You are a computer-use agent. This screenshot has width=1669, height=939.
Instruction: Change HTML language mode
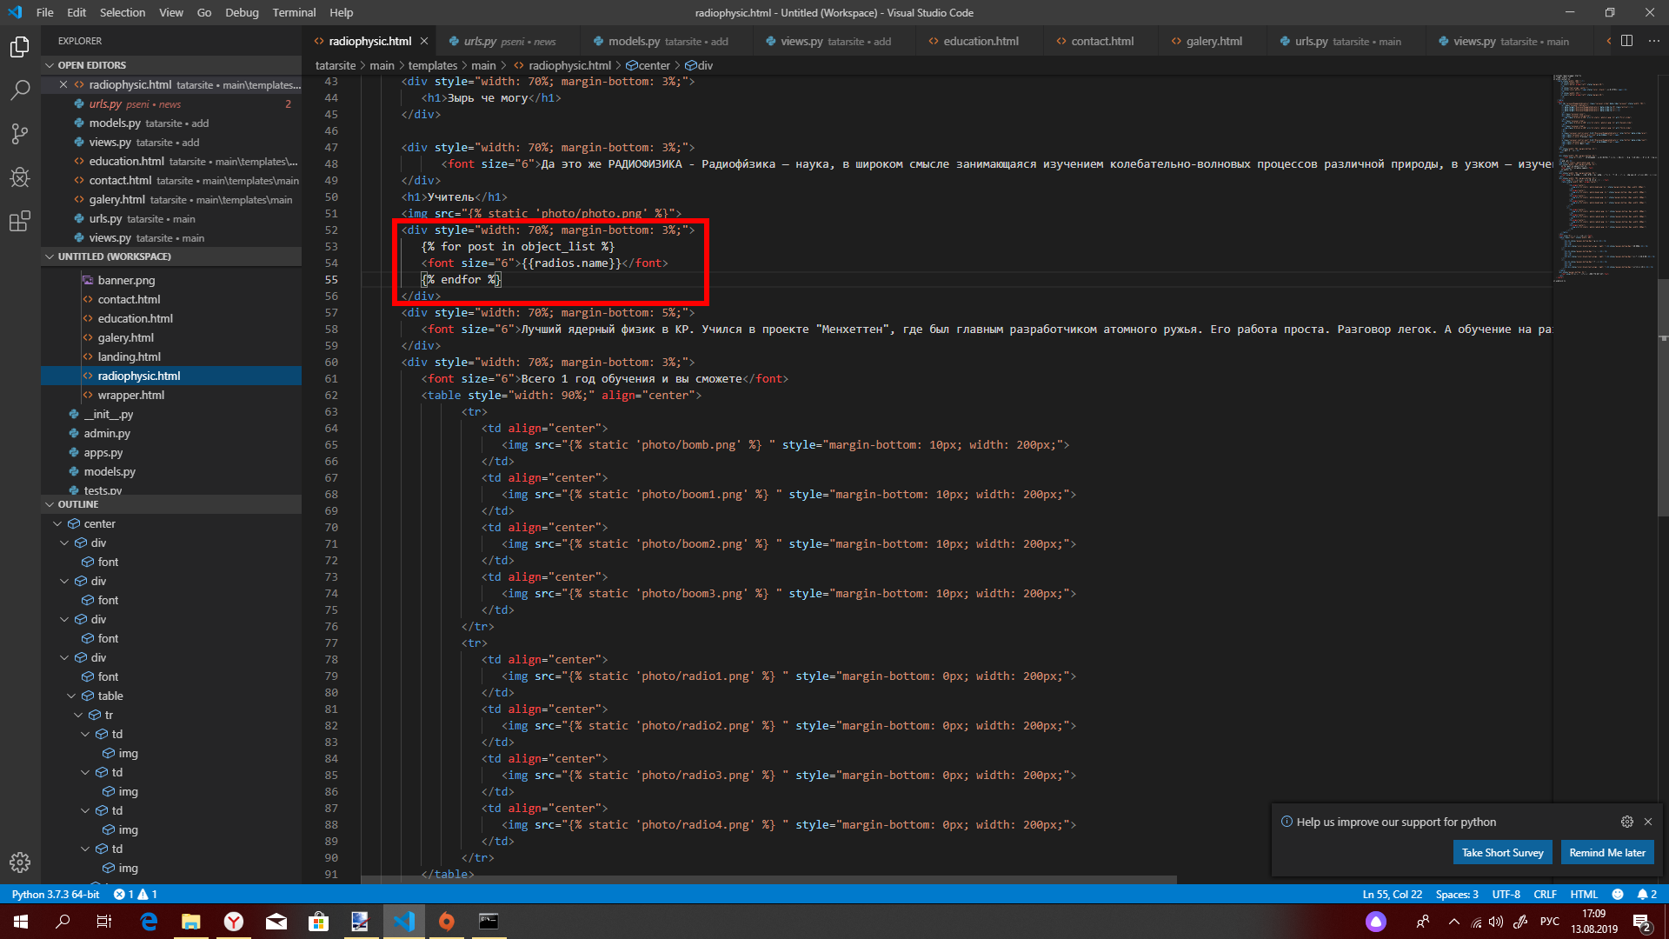1583,894
